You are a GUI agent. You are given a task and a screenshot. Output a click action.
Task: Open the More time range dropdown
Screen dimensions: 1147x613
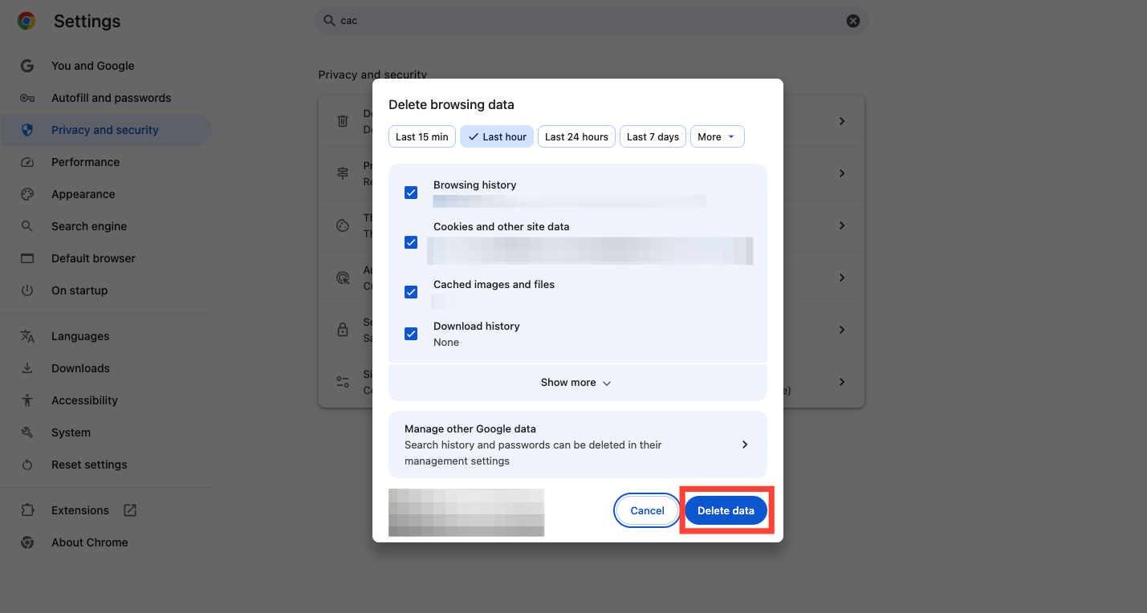click(x=717, y=137)
